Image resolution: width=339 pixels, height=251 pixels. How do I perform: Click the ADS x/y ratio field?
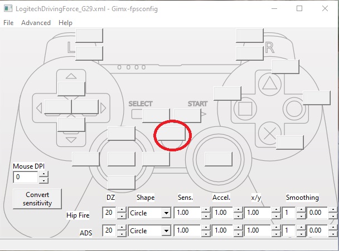coord(258,230)
